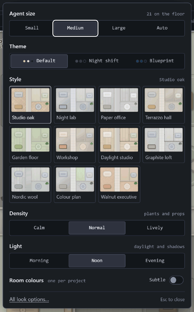Open All look options link
Image resolution: width=194 pixels, height=312 pixels.
pos(29,299)
